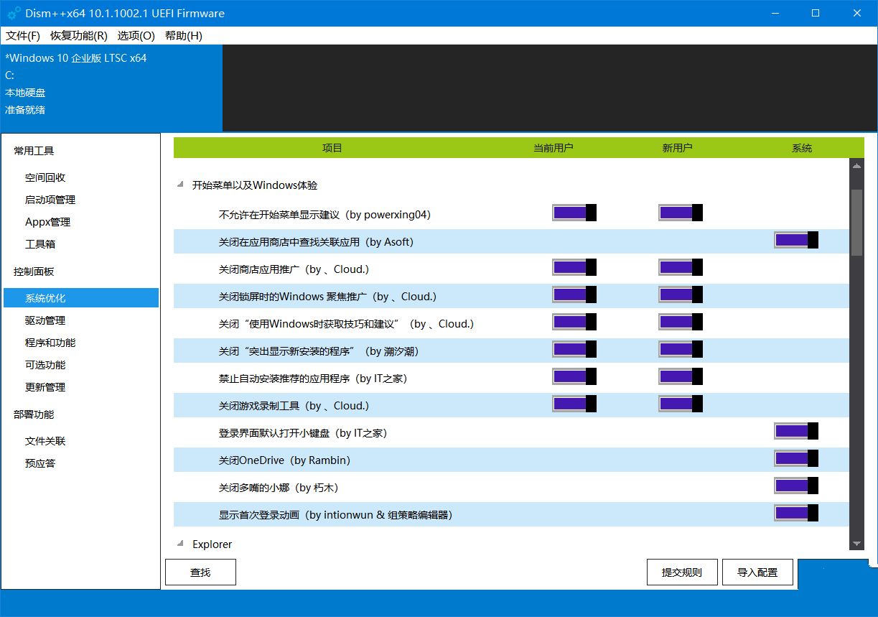Click the 提交规则 button
The height and width of the screenshot is (617, 878).
[x=681, y=572]
